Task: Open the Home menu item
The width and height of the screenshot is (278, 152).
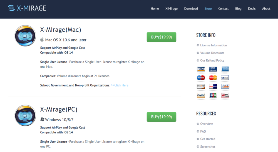Action: click(155, 9)
